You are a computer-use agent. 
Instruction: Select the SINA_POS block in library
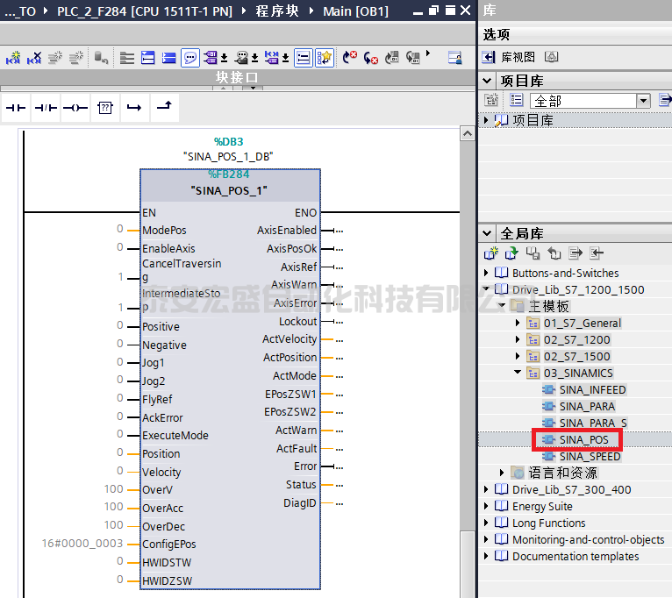tap(583, 439)
